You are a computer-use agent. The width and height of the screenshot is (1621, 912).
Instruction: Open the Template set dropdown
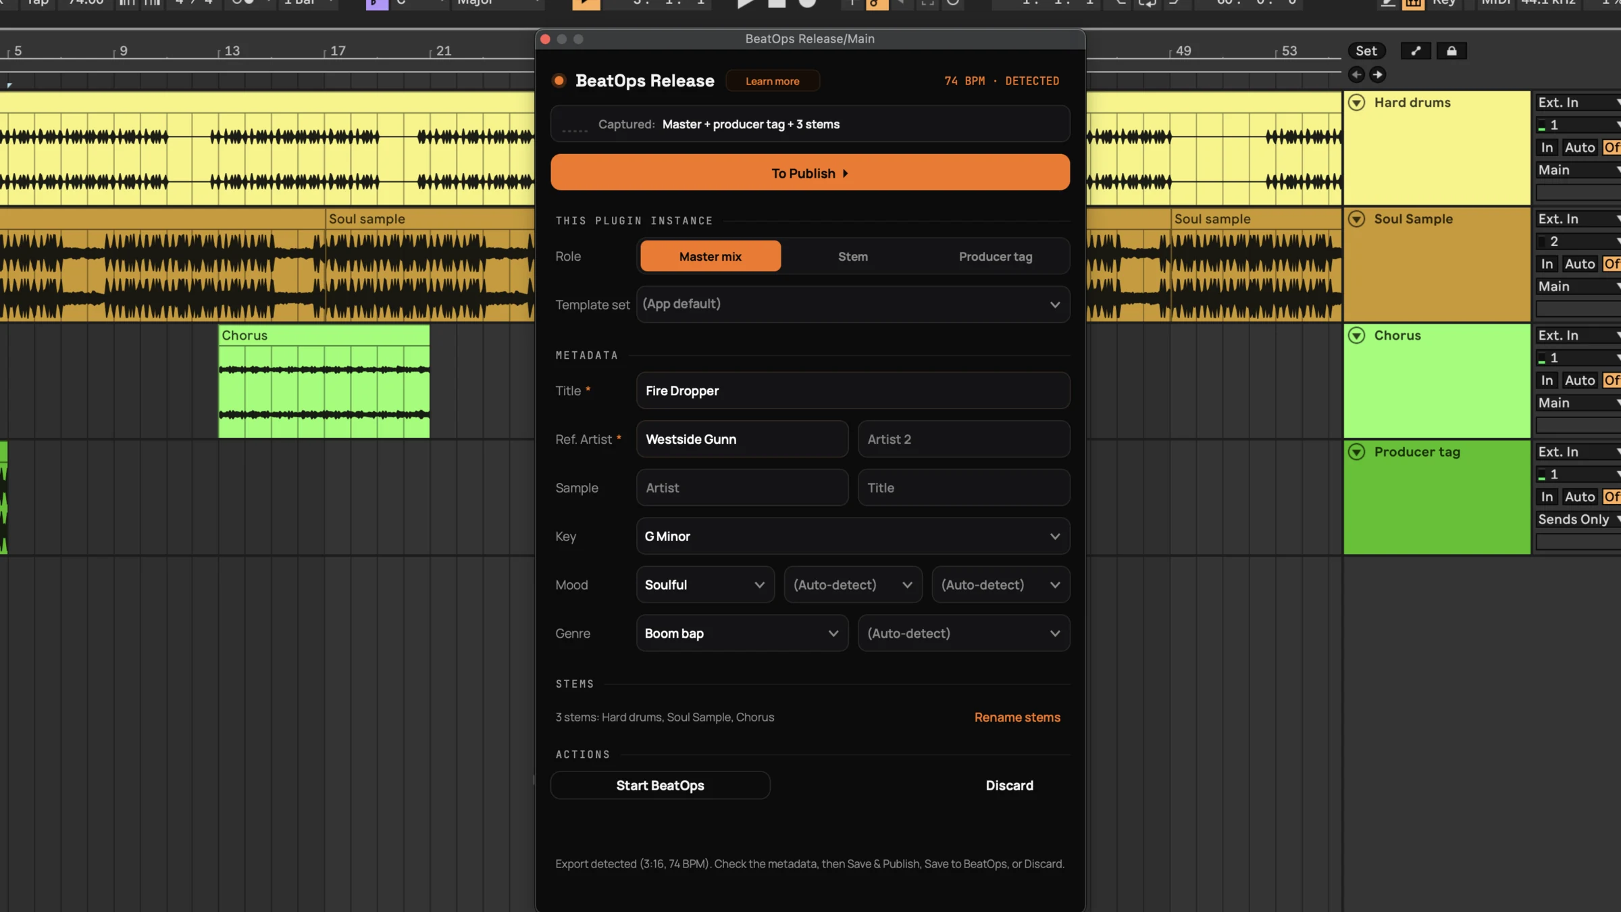tap(853, 305)
